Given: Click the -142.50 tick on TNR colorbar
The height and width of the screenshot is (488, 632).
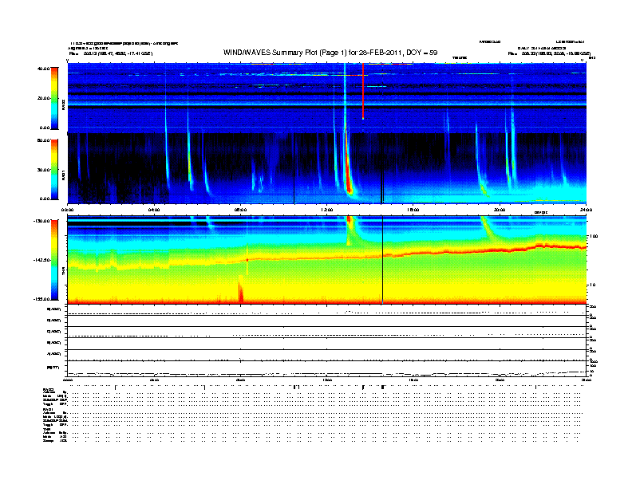Looking at the screenshot, I should (x=41, y=260).
